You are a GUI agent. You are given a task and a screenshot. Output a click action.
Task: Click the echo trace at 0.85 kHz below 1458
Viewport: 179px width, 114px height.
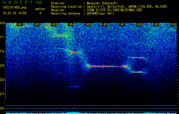pyautogui.click(x=137, y=72)
